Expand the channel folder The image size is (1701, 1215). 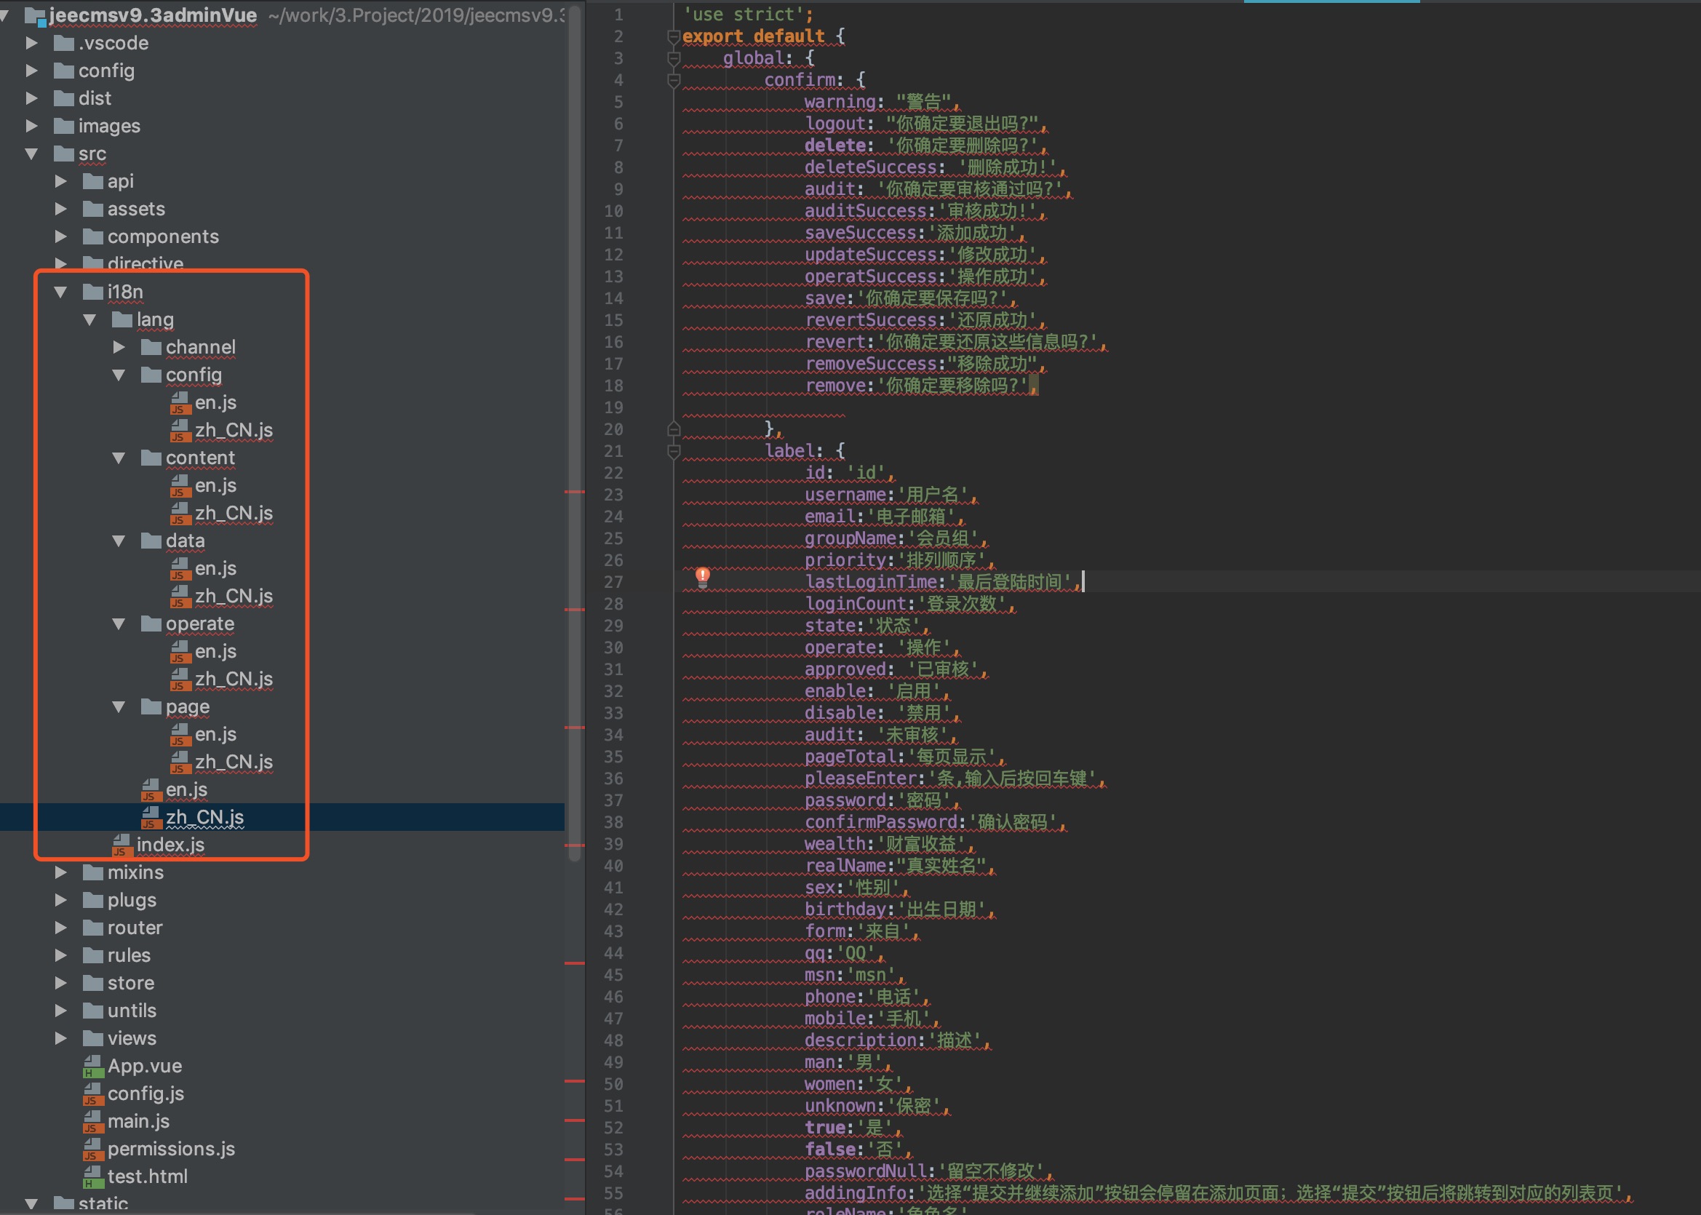pyautogui.click(x=119, y=347)
